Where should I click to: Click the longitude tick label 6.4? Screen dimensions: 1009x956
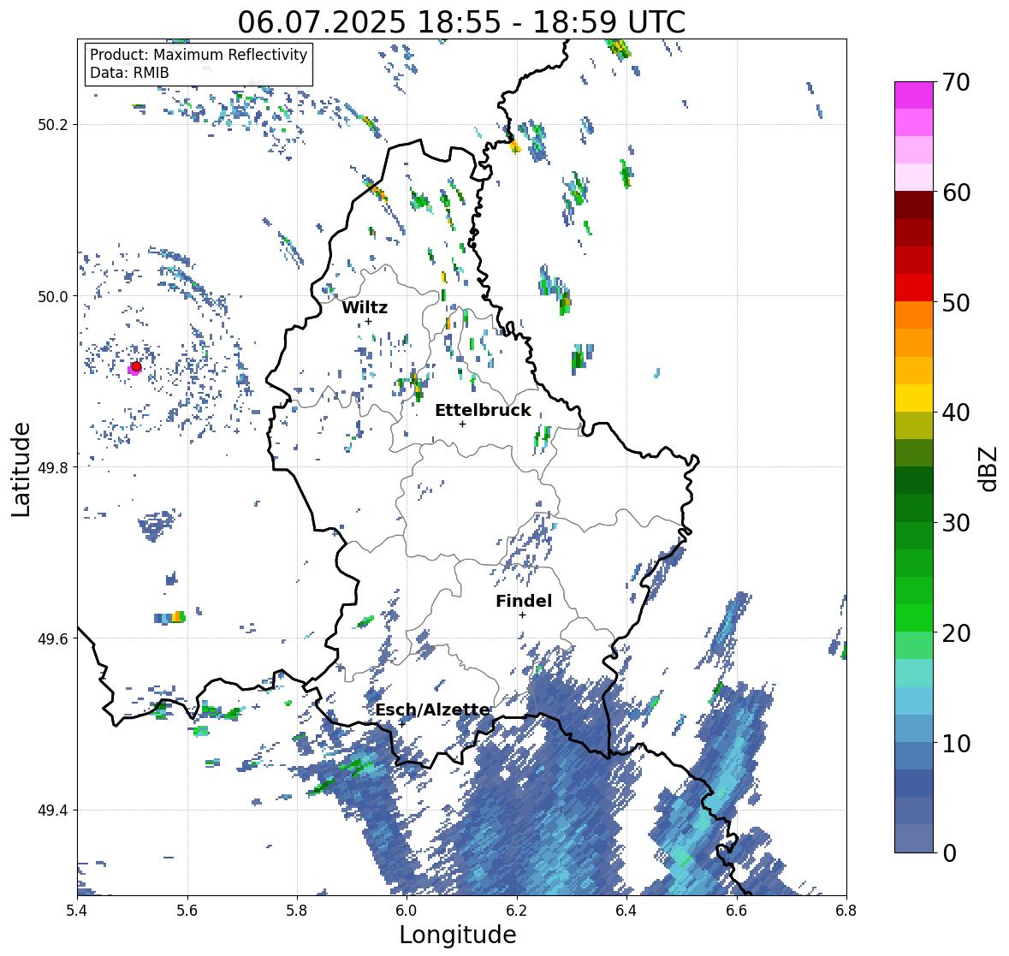(x=626, y=910)
